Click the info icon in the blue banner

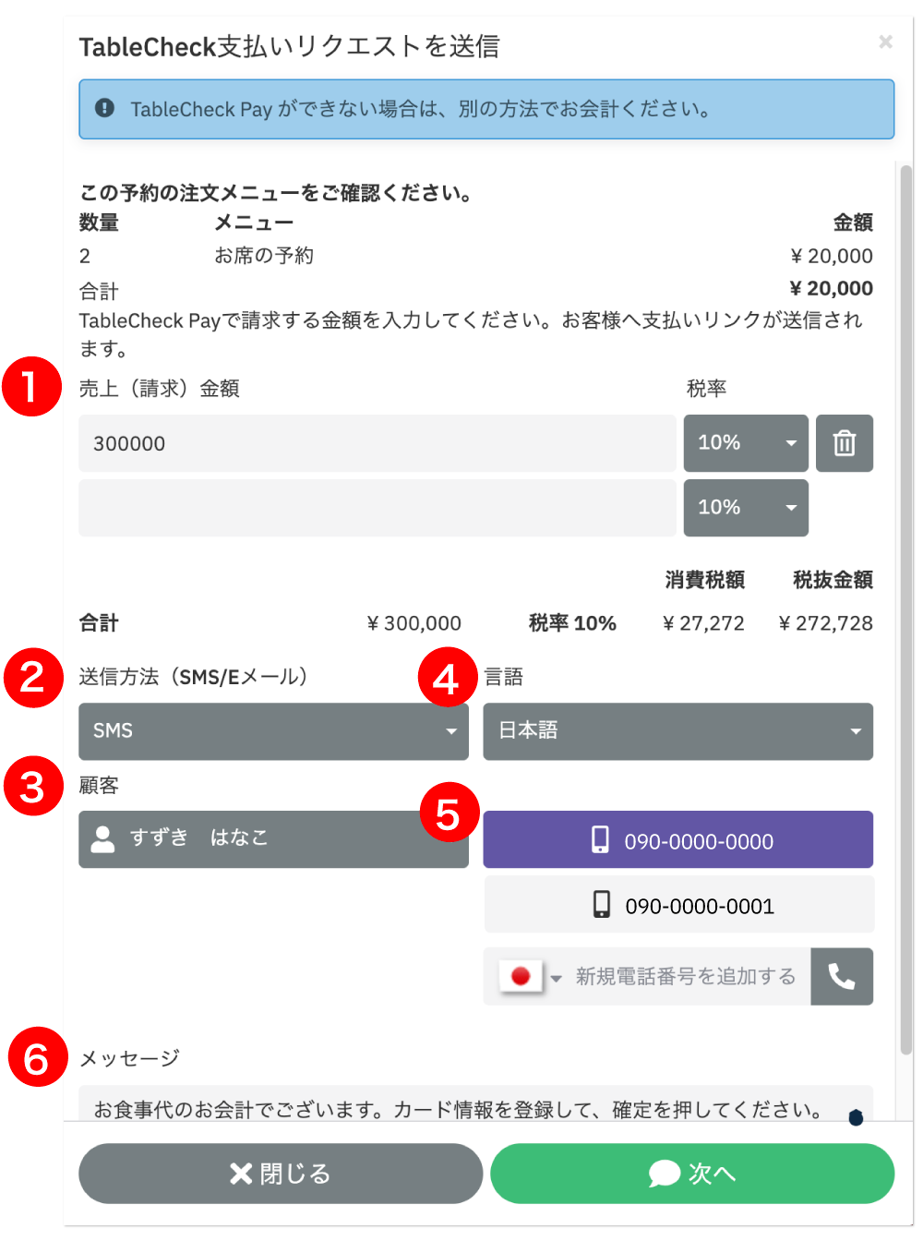(x=104, y=109)
